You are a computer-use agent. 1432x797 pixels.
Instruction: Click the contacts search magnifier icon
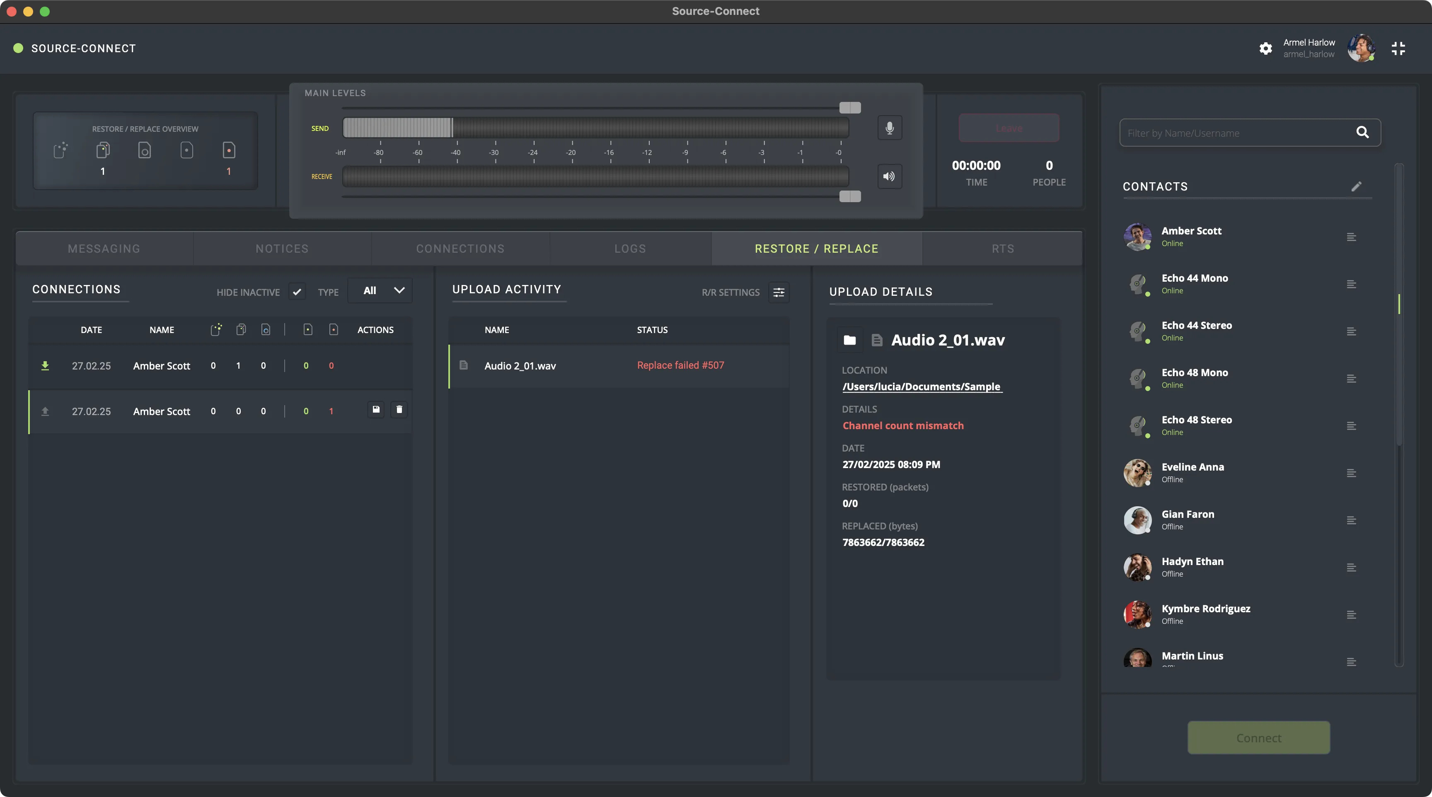click(x=1362, y=132)
